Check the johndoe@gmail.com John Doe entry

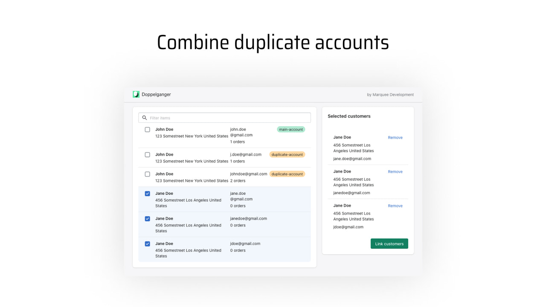pos(147,174)
